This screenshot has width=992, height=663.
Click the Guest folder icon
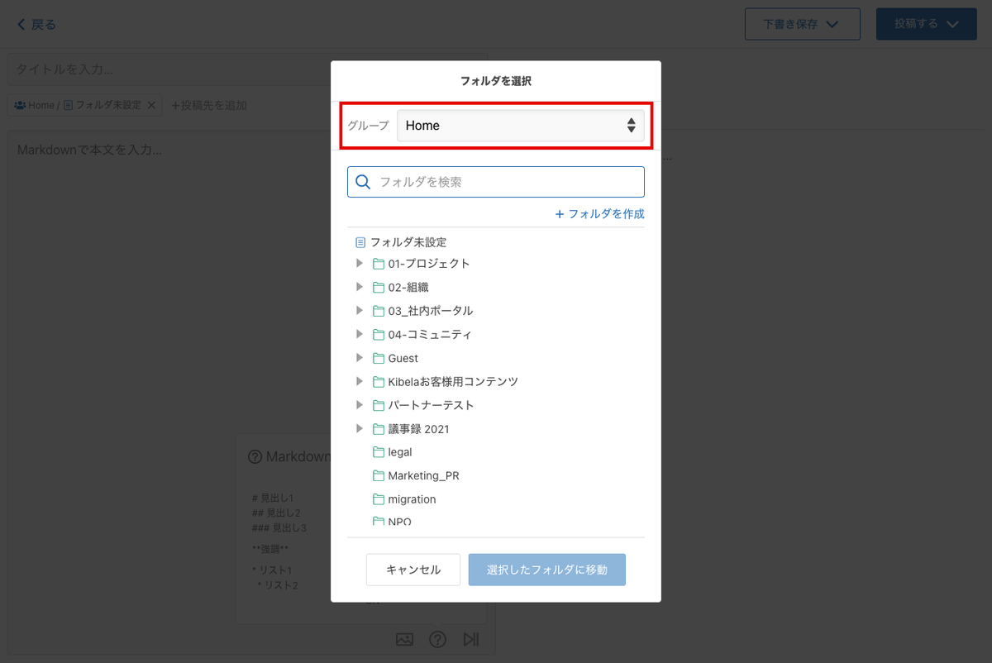[x=379, y=358]
